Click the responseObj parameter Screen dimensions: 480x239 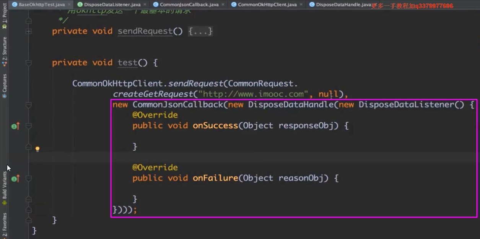306,126
